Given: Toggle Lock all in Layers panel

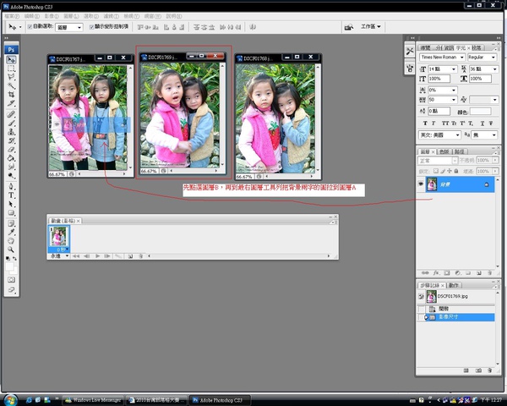Looking at the screenshot, I should coord(456,171).
